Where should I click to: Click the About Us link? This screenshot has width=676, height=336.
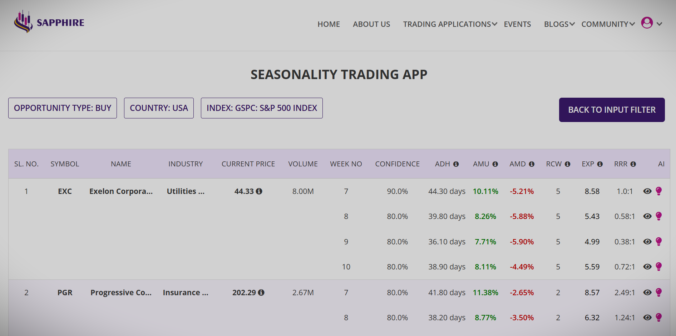(371, 24)
